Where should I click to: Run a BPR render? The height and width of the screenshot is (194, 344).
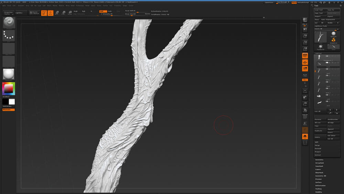coord(305,20)
